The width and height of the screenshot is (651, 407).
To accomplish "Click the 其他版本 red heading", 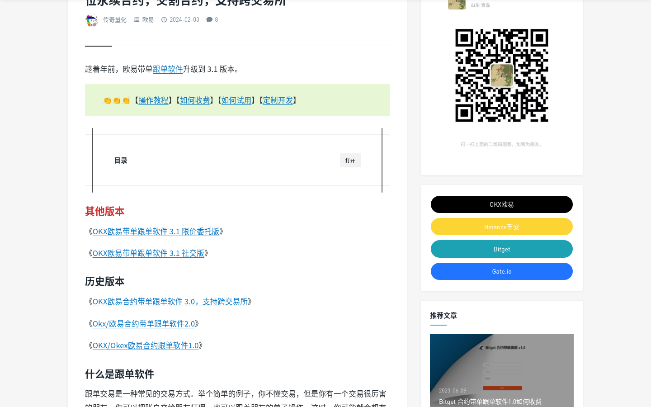I will click(x=104, y=212).
